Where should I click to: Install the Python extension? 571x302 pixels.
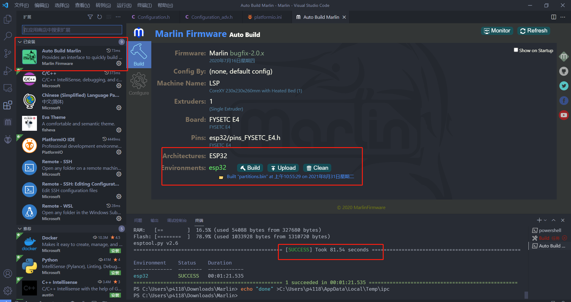point(115,273)
